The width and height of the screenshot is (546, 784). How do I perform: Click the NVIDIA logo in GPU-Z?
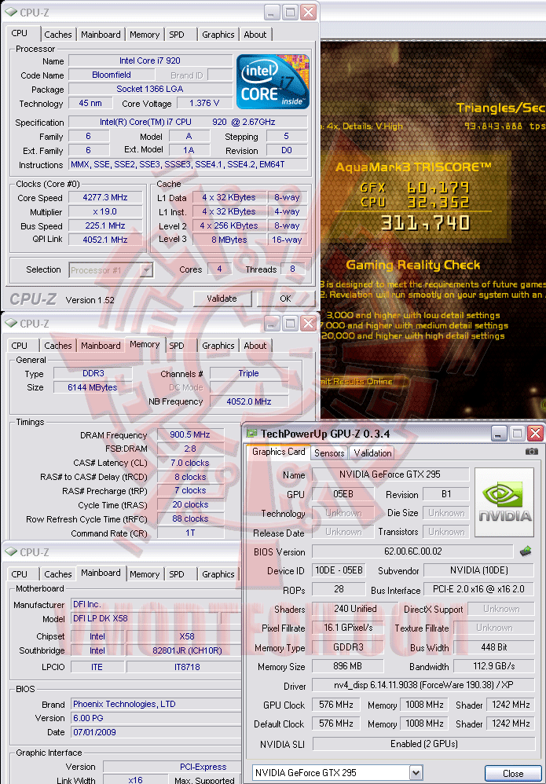[x=504, y=503]
